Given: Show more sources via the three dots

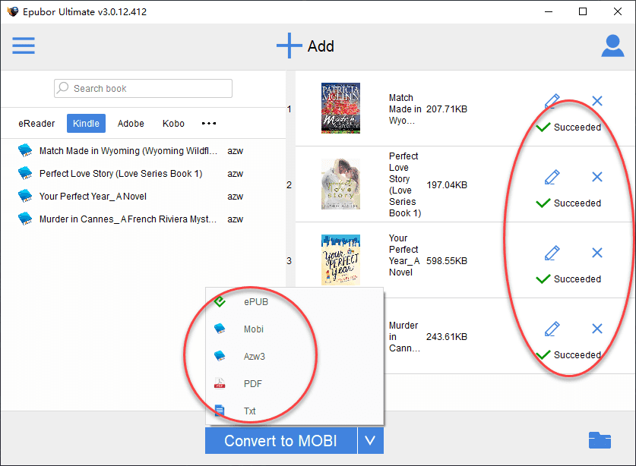Looking at the screenshot, I should click(209, 123).
